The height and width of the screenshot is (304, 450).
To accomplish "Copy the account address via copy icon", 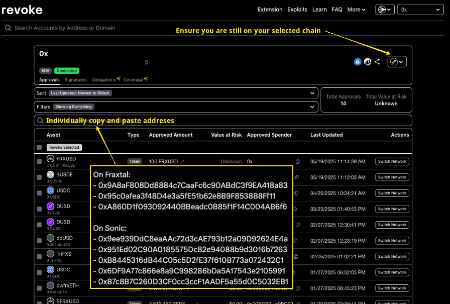I will [147, 62].
